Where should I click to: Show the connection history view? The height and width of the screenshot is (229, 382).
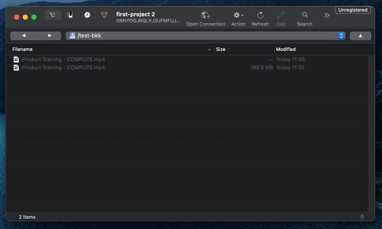pyautogui.click(x=87, y=15)
